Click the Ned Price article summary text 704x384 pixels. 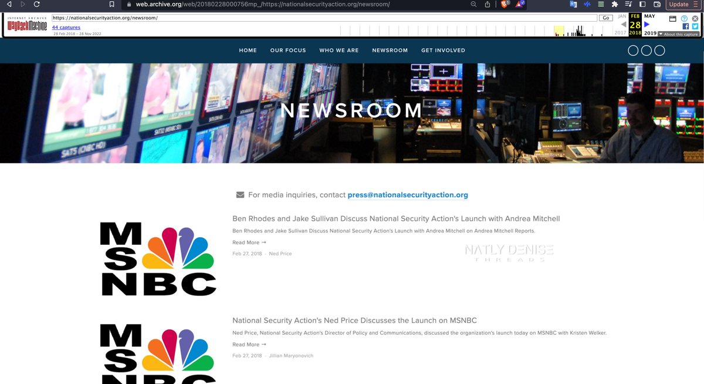419,333
